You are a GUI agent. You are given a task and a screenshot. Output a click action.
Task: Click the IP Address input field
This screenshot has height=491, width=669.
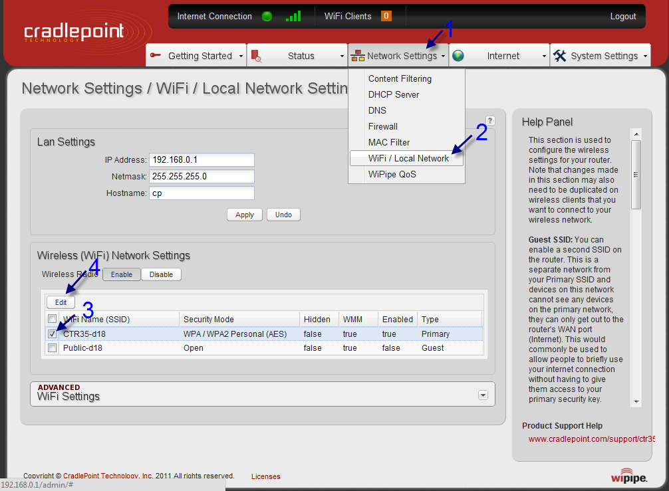pos(201,160)
